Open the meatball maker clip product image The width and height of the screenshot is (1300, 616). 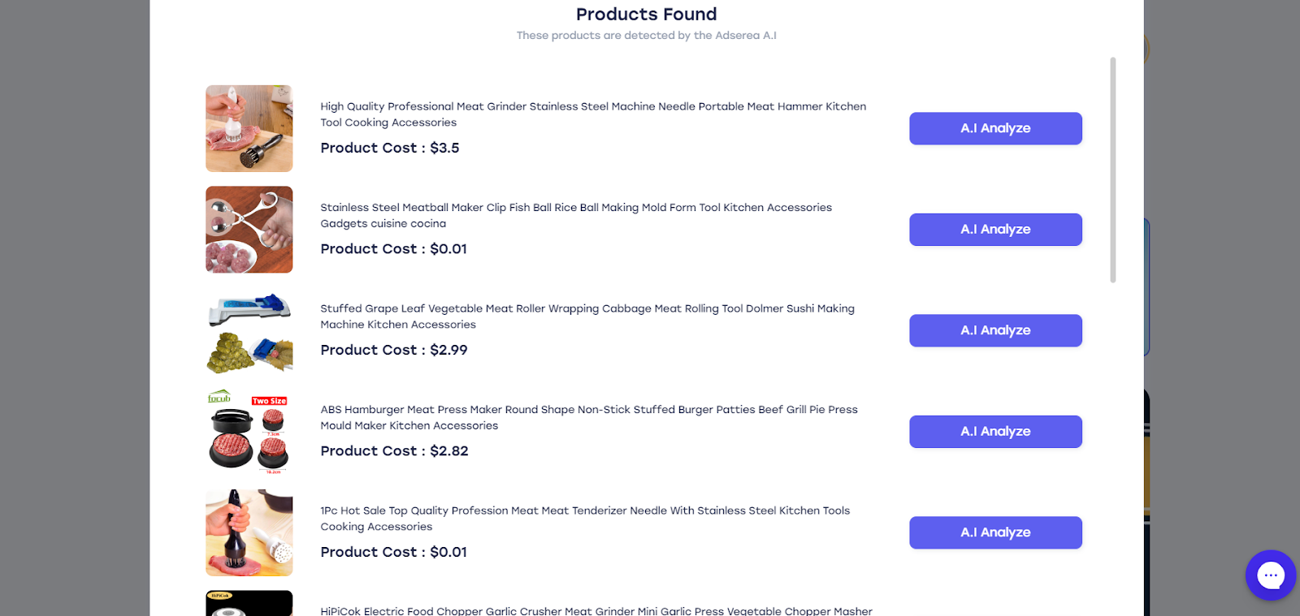coord(249,230)
